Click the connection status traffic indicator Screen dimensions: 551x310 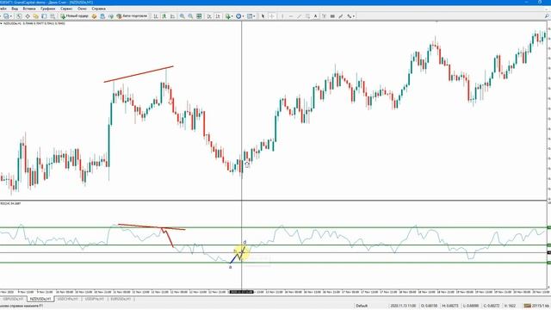527,306
